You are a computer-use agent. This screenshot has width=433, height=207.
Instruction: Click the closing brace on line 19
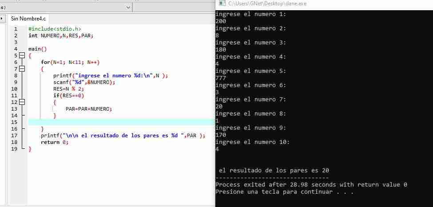tap(30, 149)
